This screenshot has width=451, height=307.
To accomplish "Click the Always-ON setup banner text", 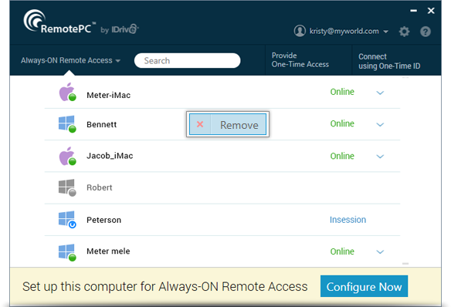I will (x=165, y=287).
